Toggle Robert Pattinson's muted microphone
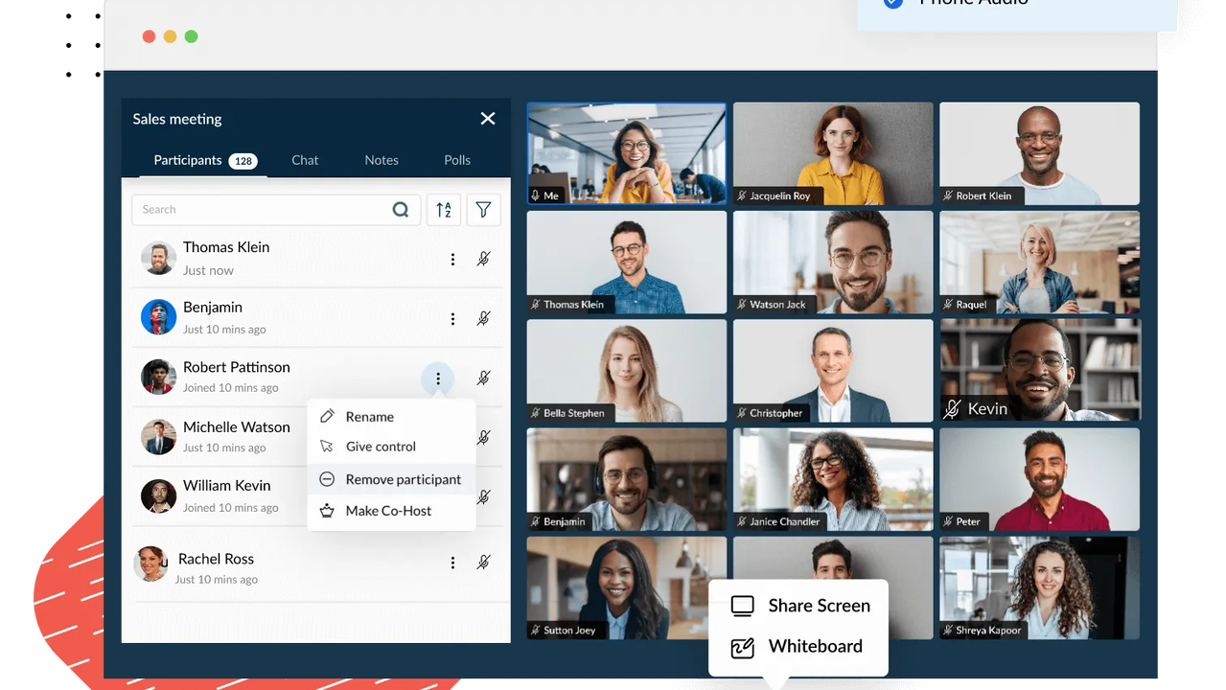The width and height of the screenshot is (1226, 690). click(x=484, y=379)
